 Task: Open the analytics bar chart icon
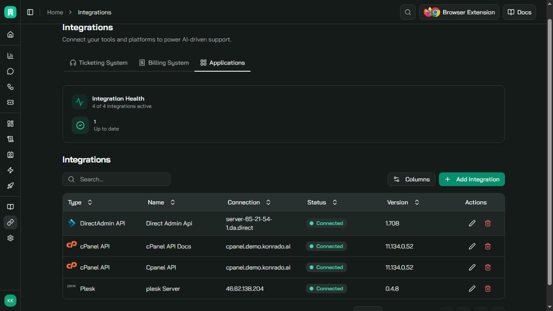(x=10, y=56)
